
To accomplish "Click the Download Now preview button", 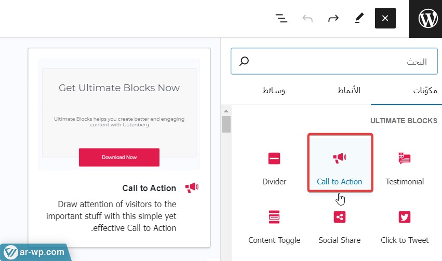I will pos(119,157).
